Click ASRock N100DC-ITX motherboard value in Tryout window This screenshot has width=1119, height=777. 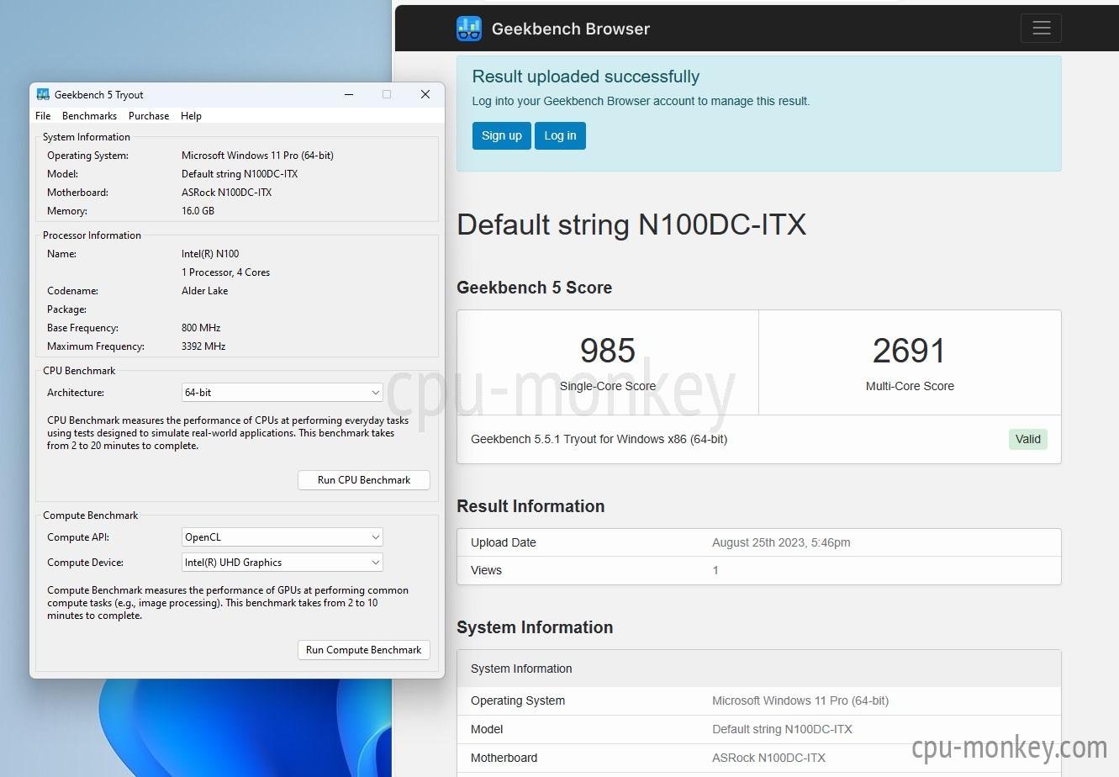tap(227, 193)
